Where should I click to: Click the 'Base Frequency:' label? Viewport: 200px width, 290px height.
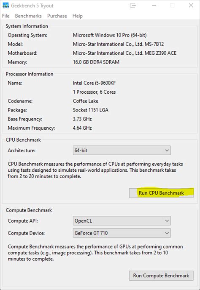click(x=25, y=119)
